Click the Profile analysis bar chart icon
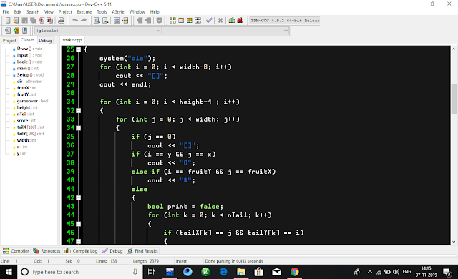 (x=232, y=21)
